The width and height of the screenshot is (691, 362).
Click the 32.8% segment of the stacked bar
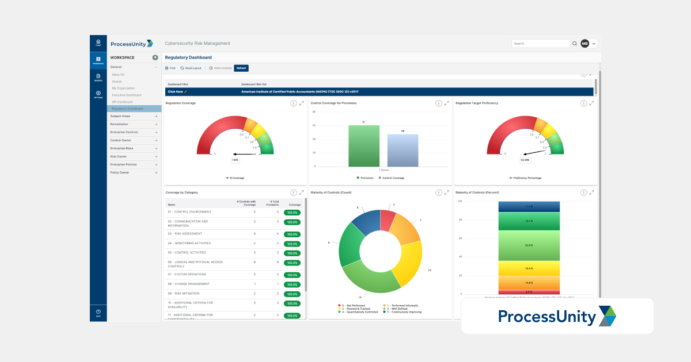(x=529, y=245)
